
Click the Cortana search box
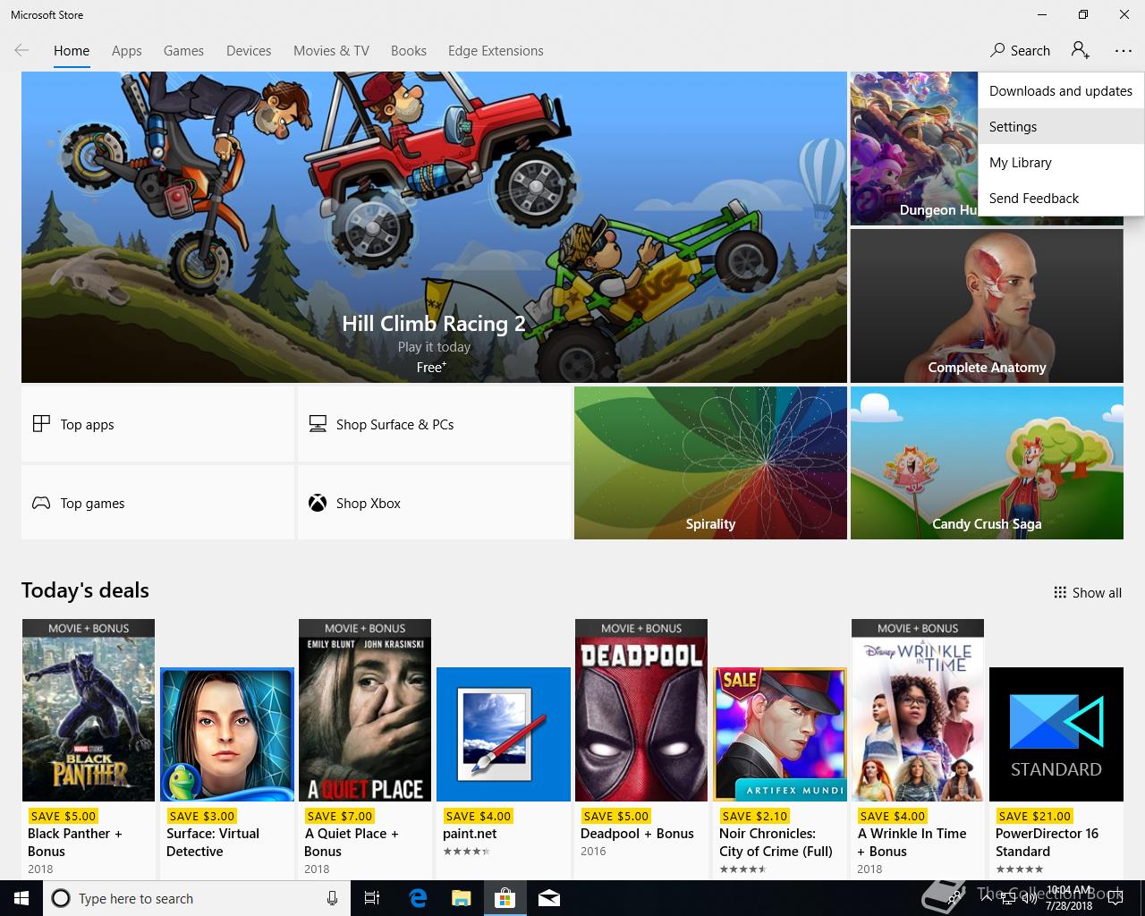coord(196,898)
